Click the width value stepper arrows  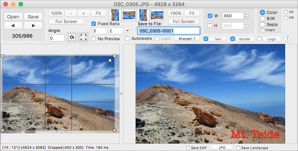pos(246,16)
